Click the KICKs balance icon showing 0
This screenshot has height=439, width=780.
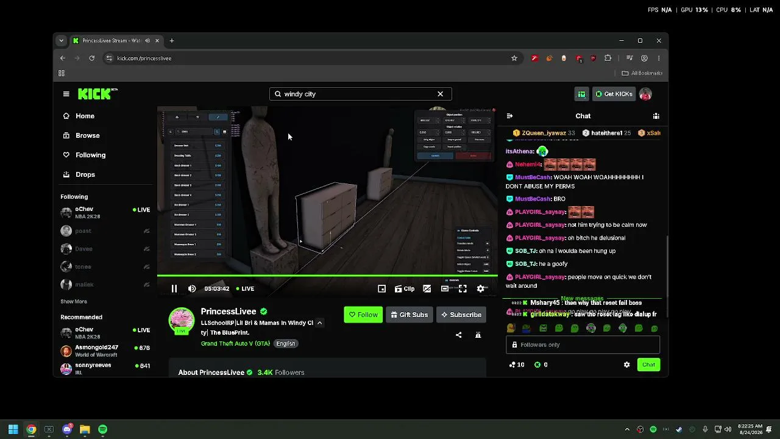541,365
